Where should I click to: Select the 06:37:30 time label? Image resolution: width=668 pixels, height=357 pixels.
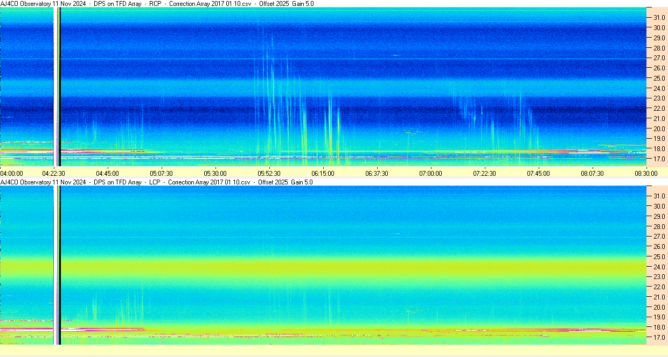(x=377, y=173)
